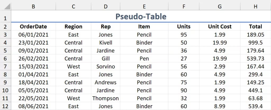
Task: Select the units cell showing 95
Action: point(184,35)
